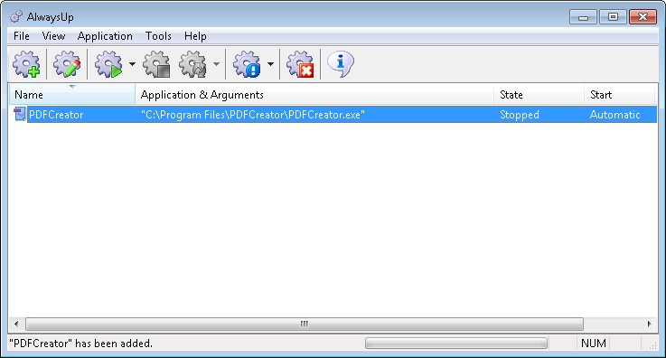Click the Edit Application pencil gear icon

pos(67,64)
